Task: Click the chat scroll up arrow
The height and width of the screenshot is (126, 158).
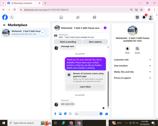Action: point(108,47)
